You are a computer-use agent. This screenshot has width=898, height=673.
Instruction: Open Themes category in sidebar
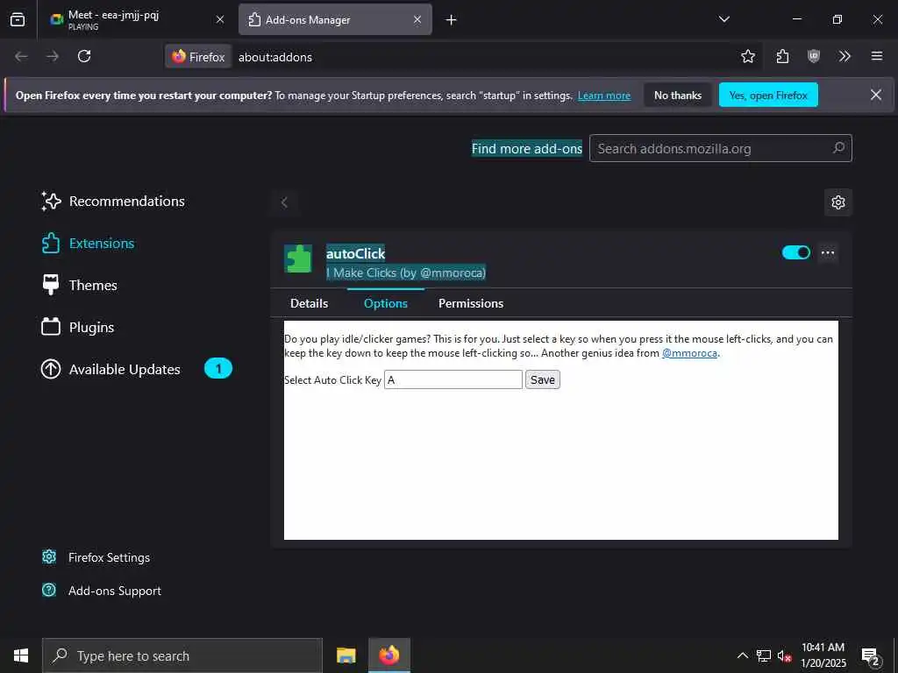pyautogui.click(x=79, y=285)
